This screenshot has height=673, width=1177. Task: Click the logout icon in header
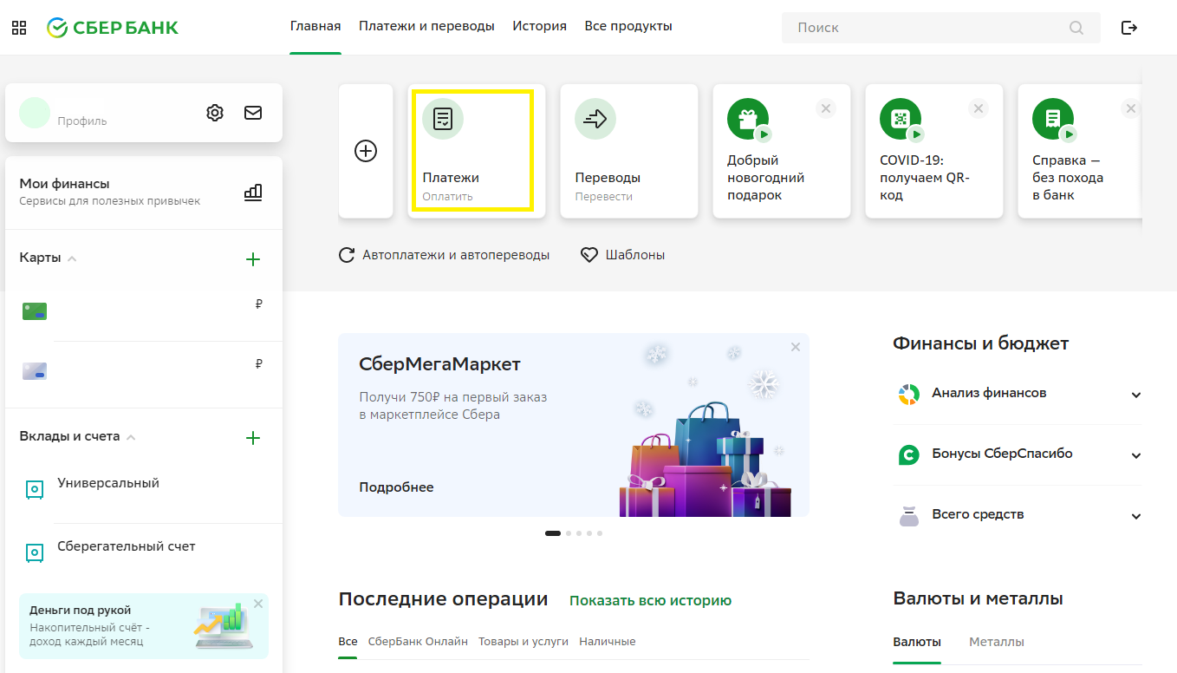coord(1129,28)
